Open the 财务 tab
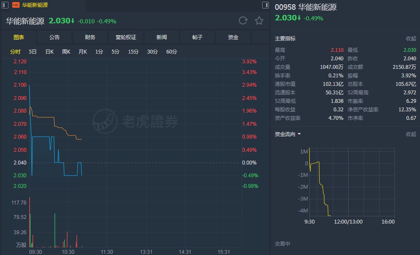This screenshot has width=420, height=255. click(x=90, y=37)
